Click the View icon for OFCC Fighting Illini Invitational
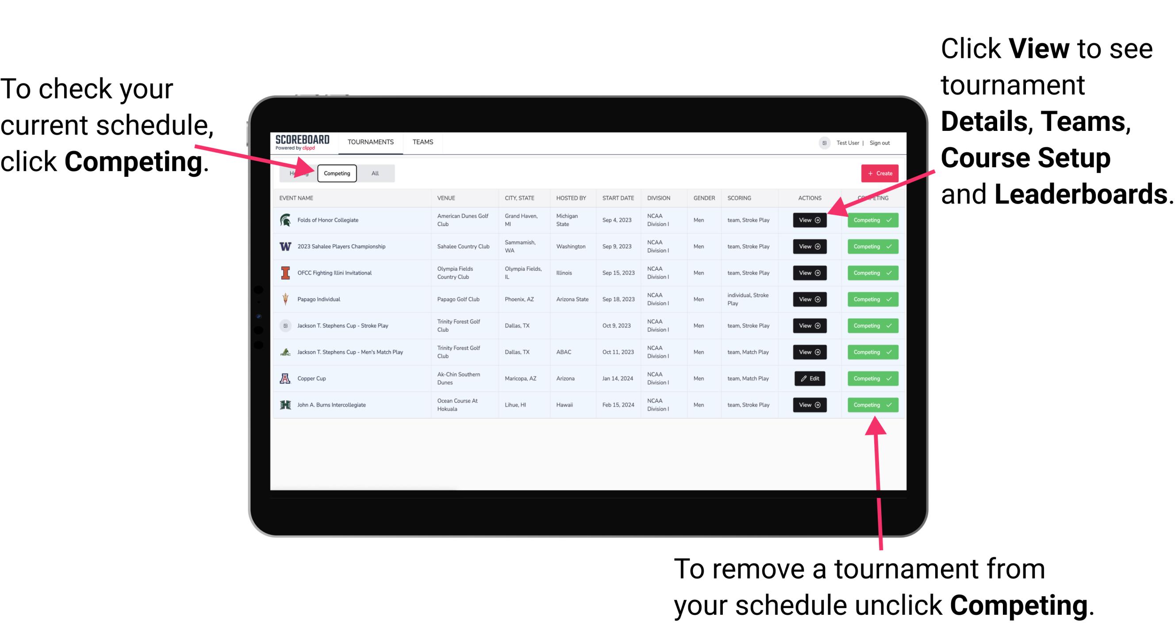The image size is (1175, 632). pos(809,273)
